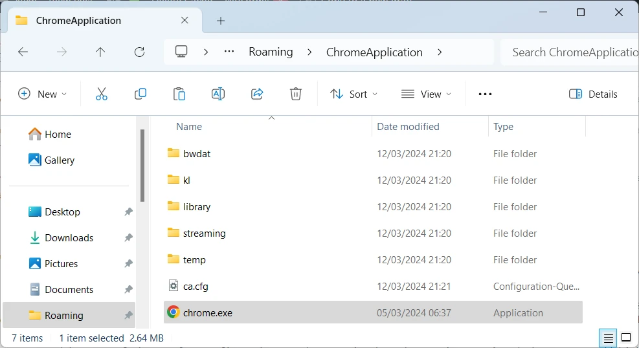The width and height of the screenshot is (639, 348).
Task: Click ChromeApplication in the address bar
Action: pos(374,52)
